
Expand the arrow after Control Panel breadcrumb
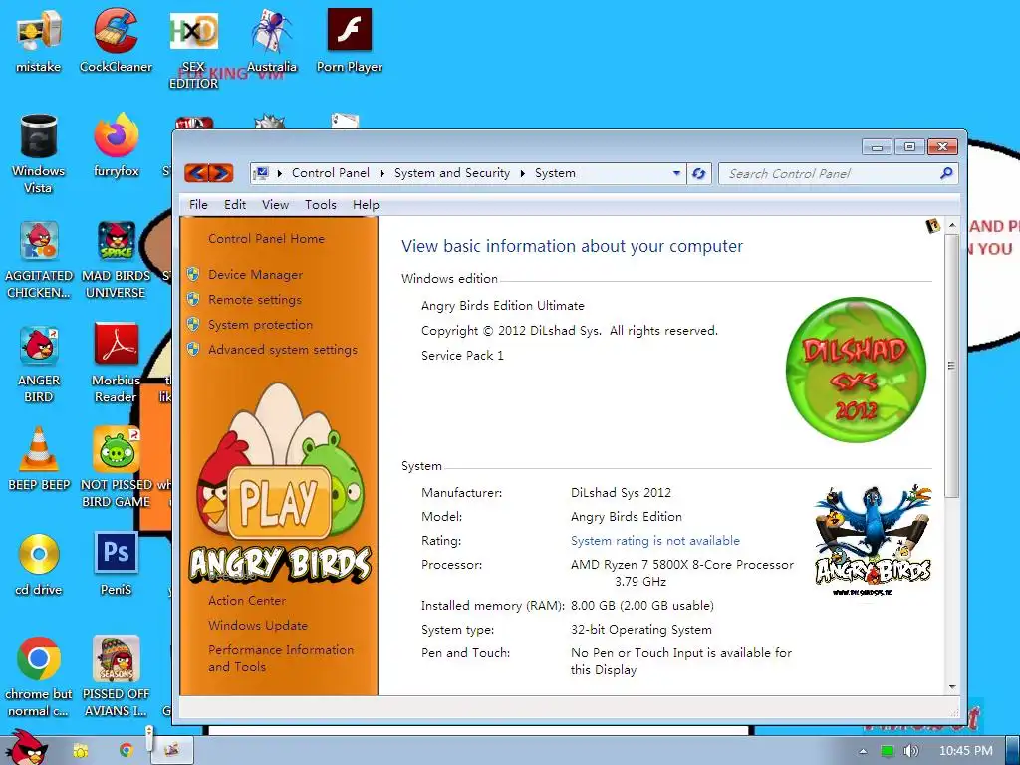pos(382,173)
